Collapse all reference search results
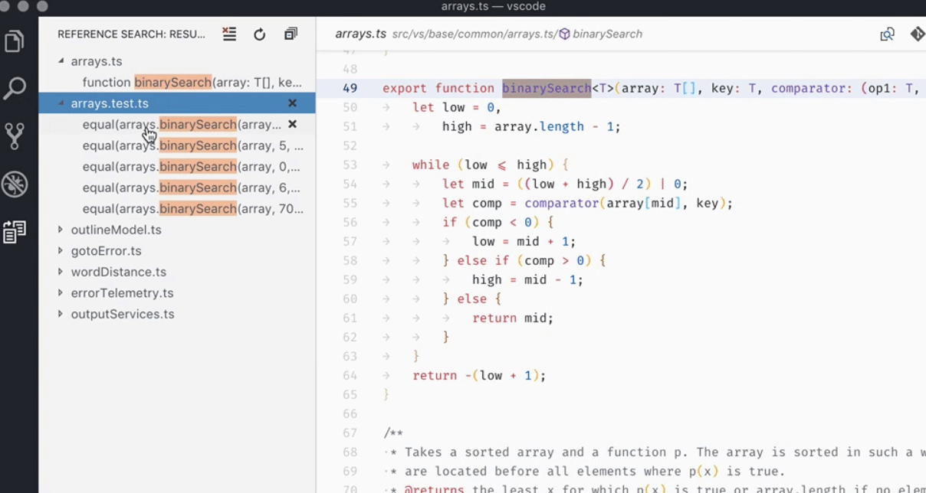This screenshot has width=926, height=493. (x=291, y=34)
